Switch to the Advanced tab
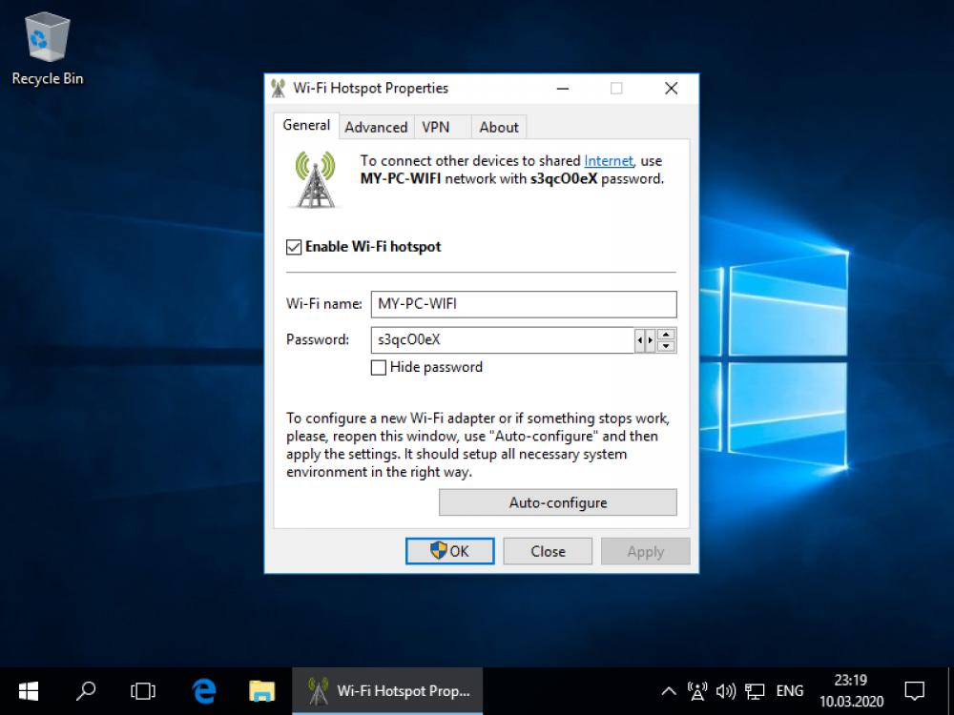Viewport: 954px width, 715px height. (x=376, y=127)
